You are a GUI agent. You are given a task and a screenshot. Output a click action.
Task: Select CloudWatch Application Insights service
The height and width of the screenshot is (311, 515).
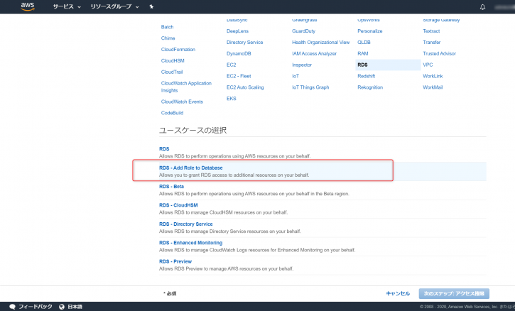tap(186, 87)
